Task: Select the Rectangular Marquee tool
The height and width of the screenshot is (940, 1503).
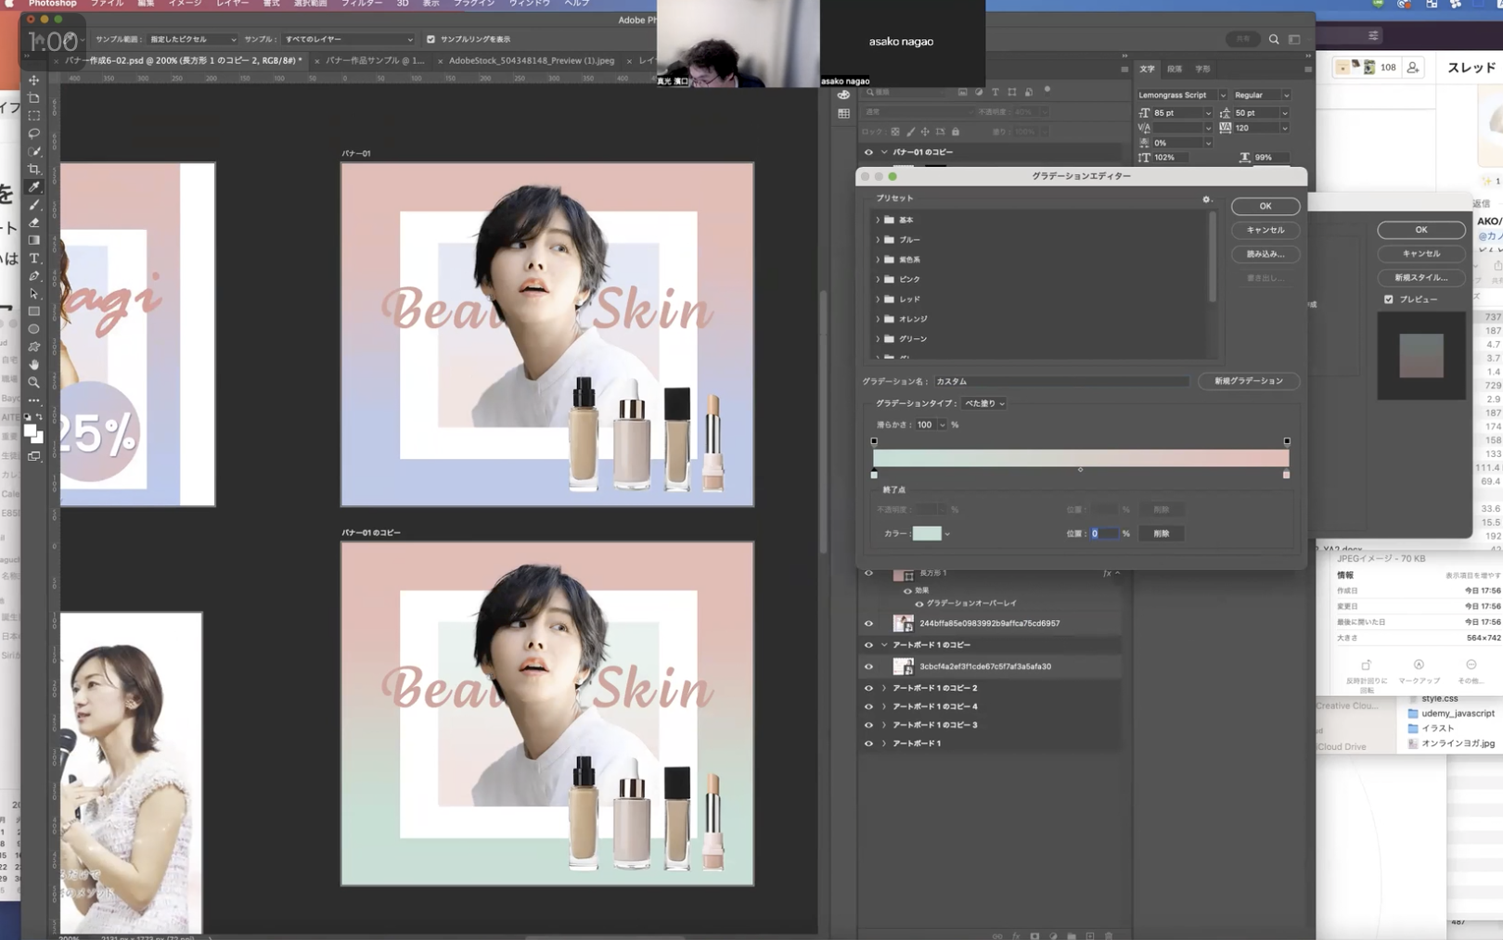Action: point(34,116)
